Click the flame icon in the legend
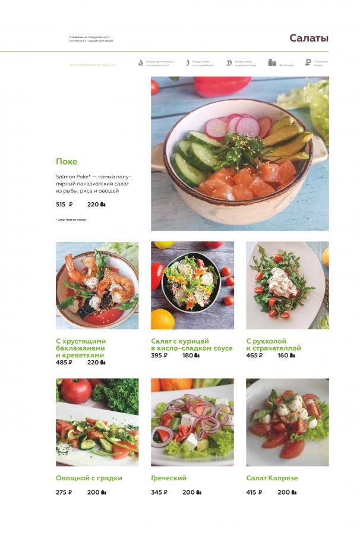 click(x=141, y=63)
